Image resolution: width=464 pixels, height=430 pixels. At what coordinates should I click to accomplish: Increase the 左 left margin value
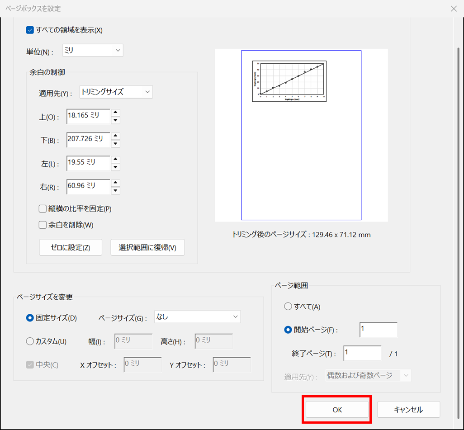(x=115, y=159)
